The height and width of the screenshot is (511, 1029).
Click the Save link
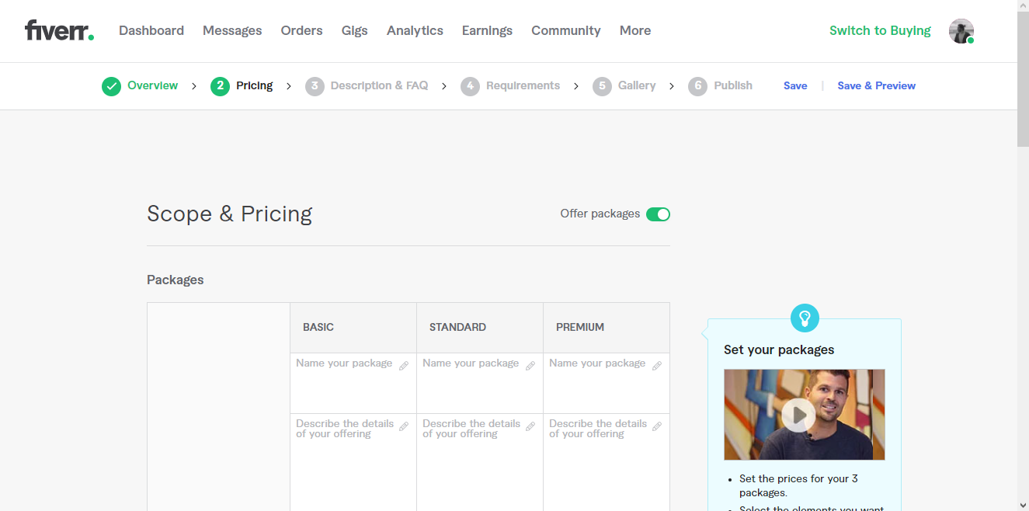tap(795, 85)
